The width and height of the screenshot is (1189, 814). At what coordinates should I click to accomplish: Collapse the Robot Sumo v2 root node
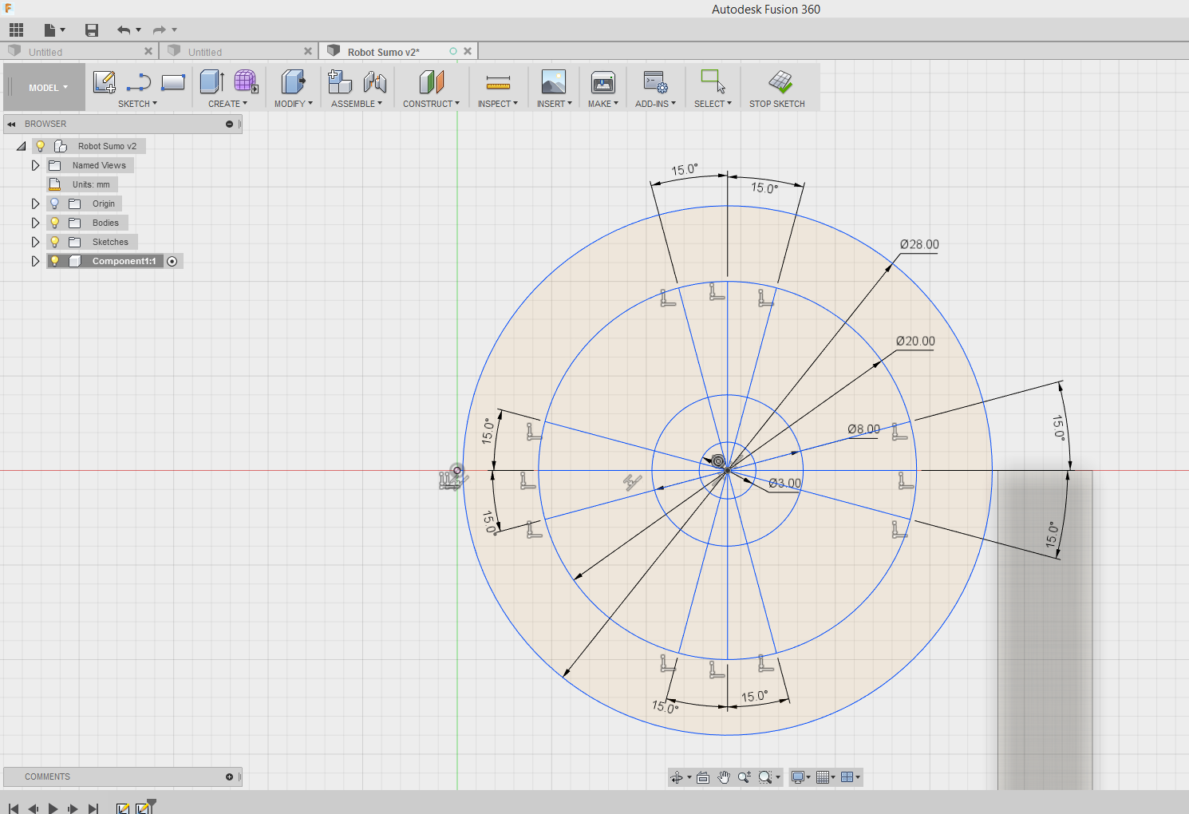22,146
